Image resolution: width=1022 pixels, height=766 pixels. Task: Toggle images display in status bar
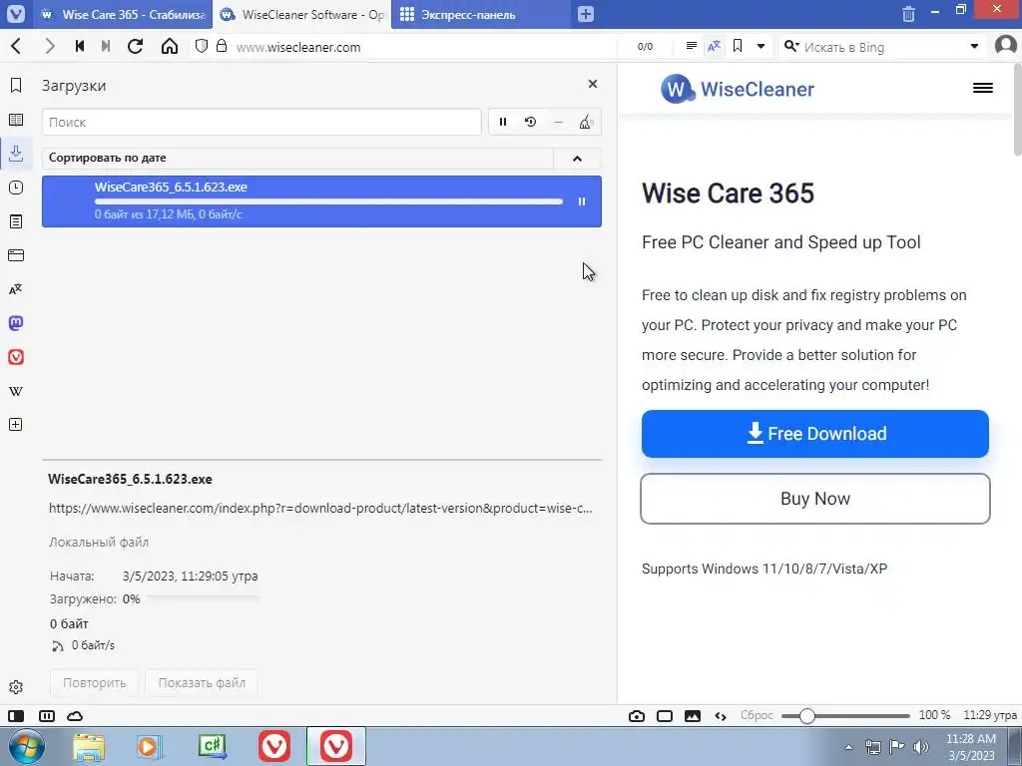pyautogui.click(x=693, y=716)
